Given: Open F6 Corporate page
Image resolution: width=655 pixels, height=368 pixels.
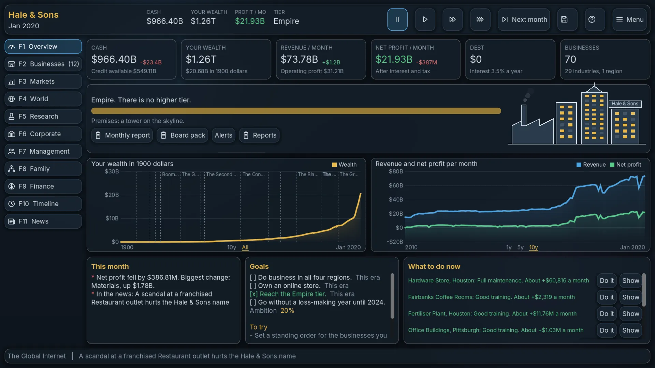Looking at the screenshot, I should point(43,134).
